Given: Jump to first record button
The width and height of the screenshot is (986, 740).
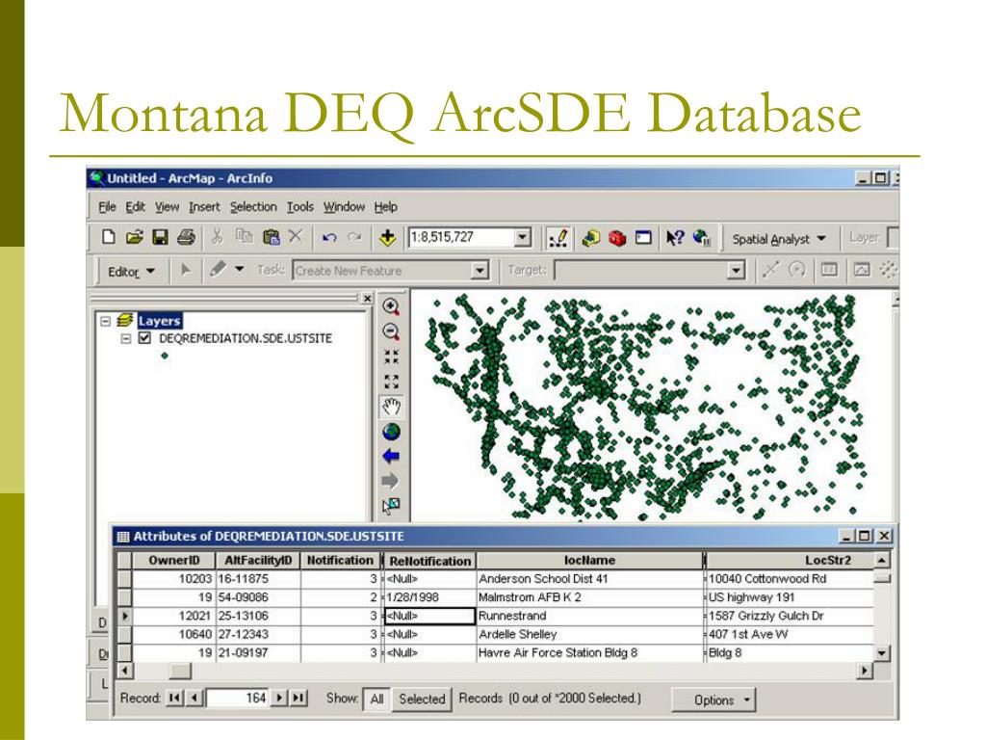Looking at the screenshot, I should point(174,698).
